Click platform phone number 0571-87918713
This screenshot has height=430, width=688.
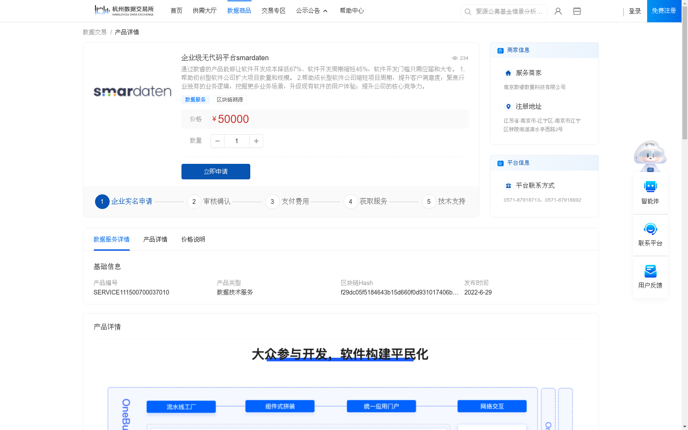coord(522,200)
